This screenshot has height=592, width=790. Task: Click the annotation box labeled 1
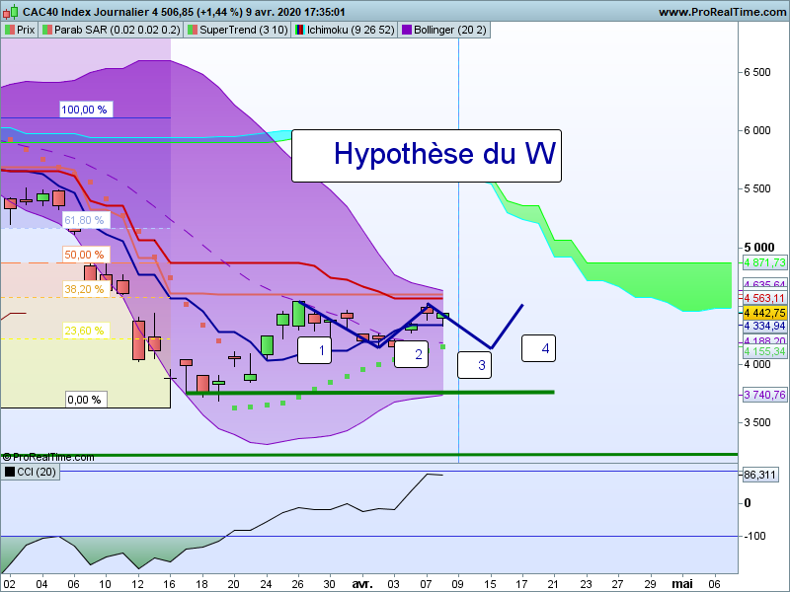point(314,350)
